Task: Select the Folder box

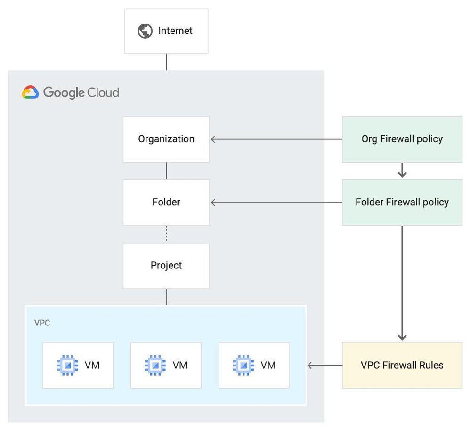Action: click(x=166, y=202)
